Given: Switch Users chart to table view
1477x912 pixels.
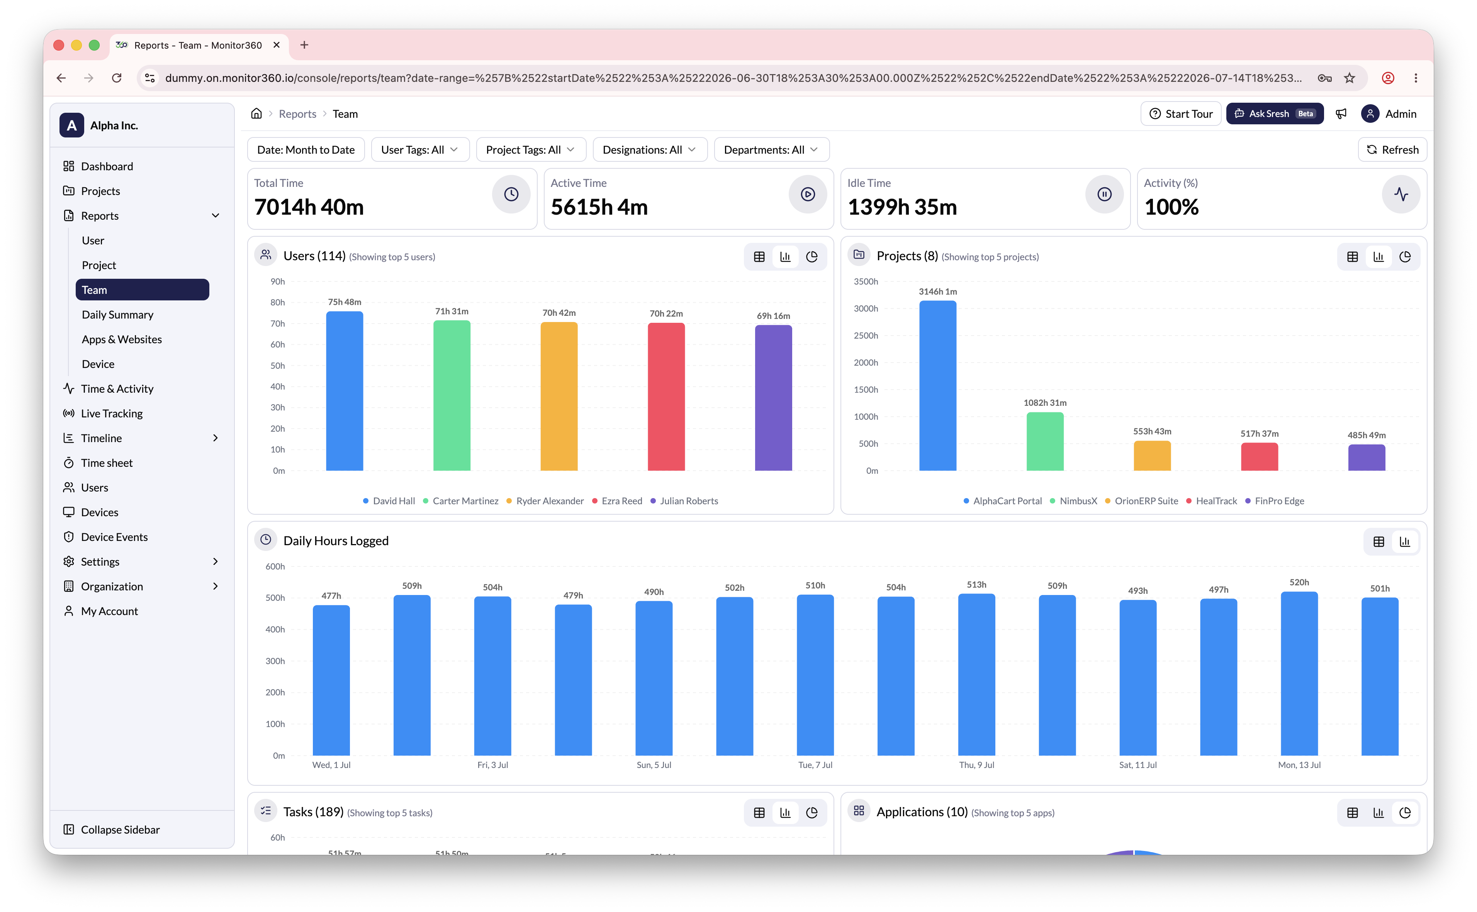Looking at the screenshot, I should pos(759,257).
